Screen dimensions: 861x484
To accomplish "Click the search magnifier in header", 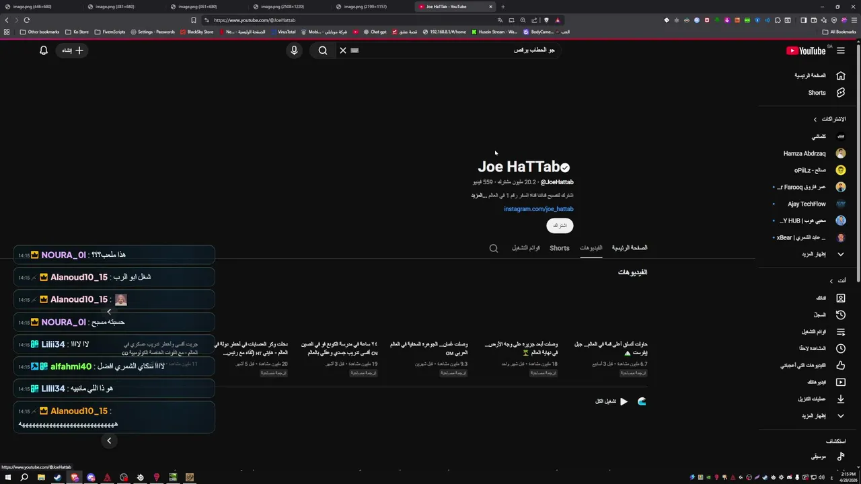I will point(323,50).
